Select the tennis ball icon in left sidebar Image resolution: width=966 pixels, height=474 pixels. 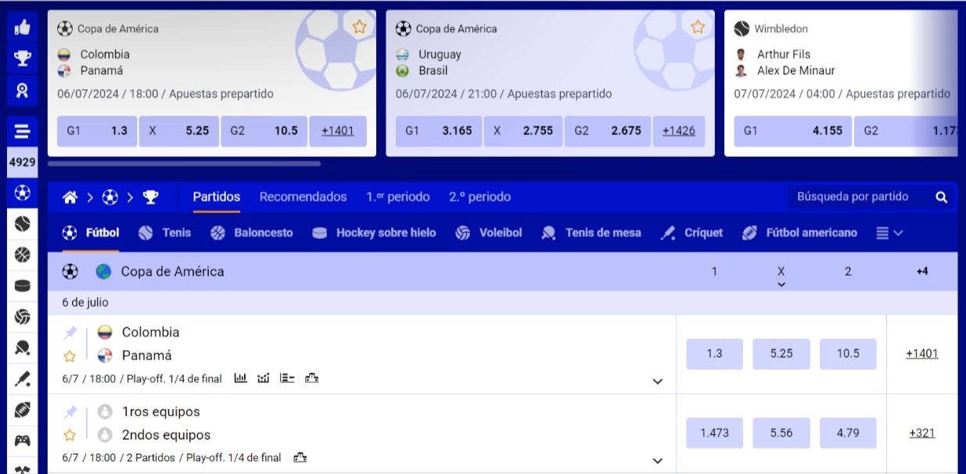pos(22,223)
